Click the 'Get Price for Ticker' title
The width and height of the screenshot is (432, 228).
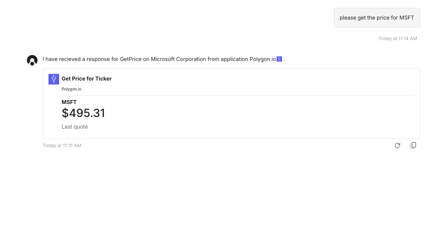click(x=87, y=79)
